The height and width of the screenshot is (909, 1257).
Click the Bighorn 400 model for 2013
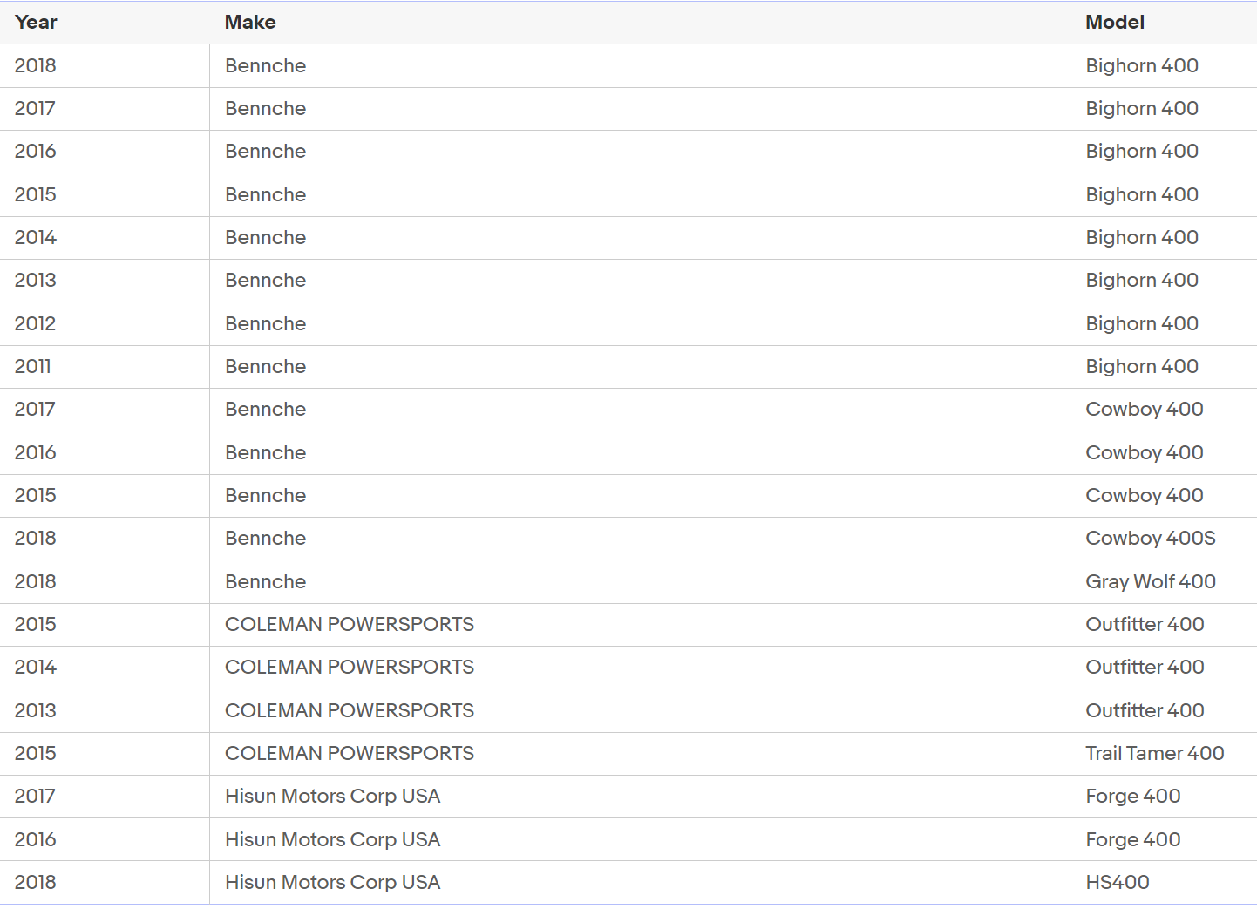point(1142,280)
